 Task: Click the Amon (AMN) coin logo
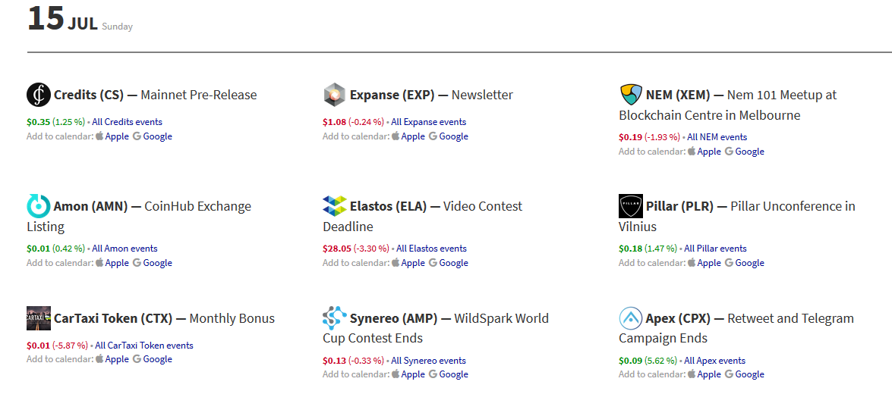[x=39, y=206]
